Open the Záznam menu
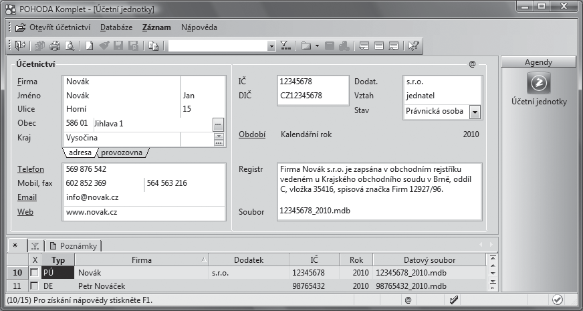The height and width of the screenshot is (311, 583). coord(156,27)
